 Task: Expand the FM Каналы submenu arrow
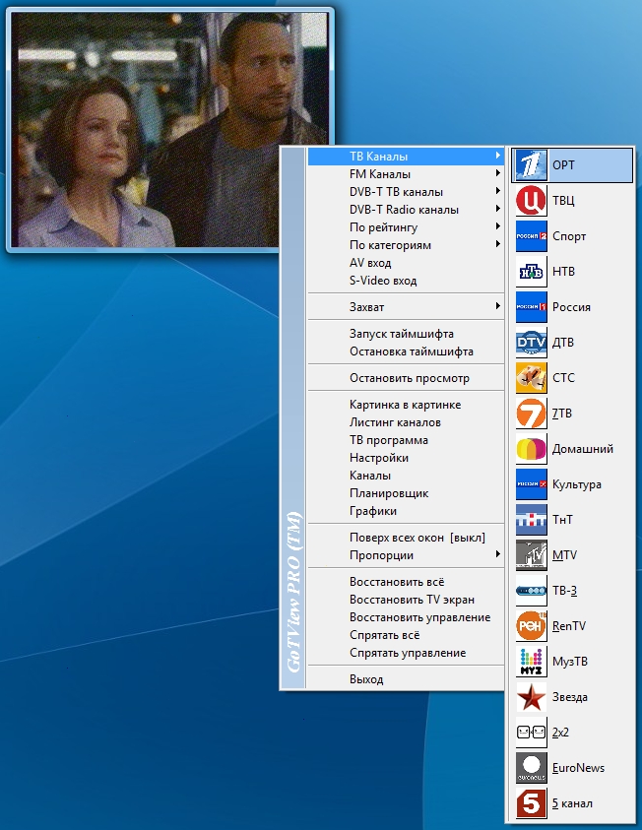click(x=498, y=173)
